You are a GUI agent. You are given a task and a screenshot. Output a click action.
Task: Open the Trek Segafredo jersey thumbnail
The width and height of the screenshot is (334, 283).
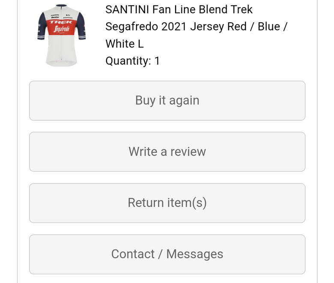pos(62,35)
